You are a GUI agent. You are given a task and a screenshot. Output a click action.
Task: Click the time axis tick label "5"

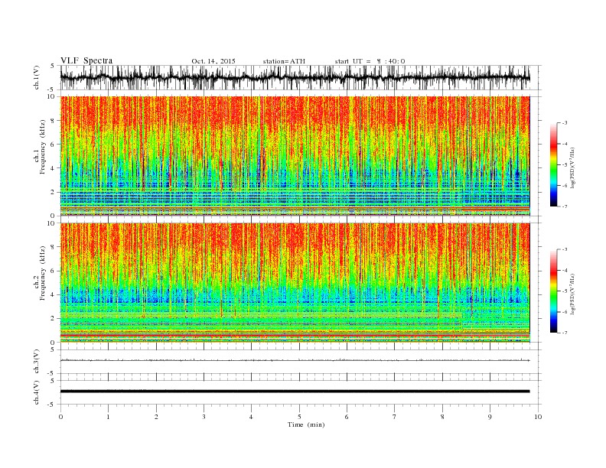coord(299,417)
